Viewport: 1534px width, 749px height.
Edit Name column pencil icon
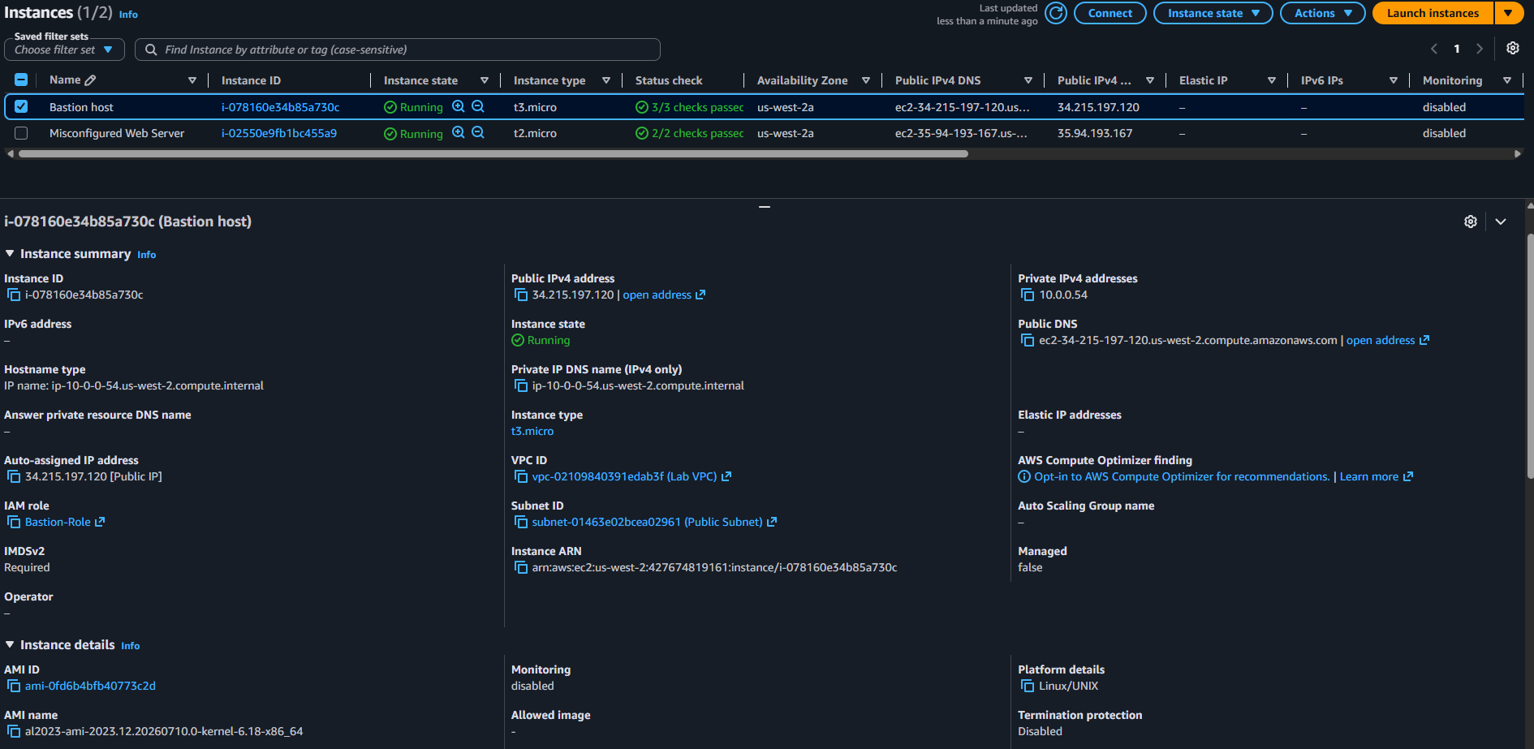click(x=90, y=80)
